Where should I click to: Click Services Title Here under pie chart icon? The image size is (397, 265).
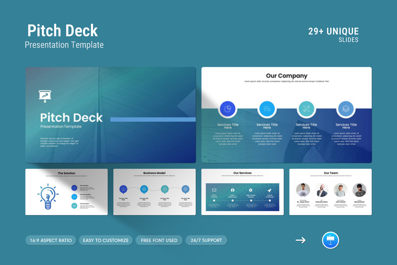coord(228,126)
